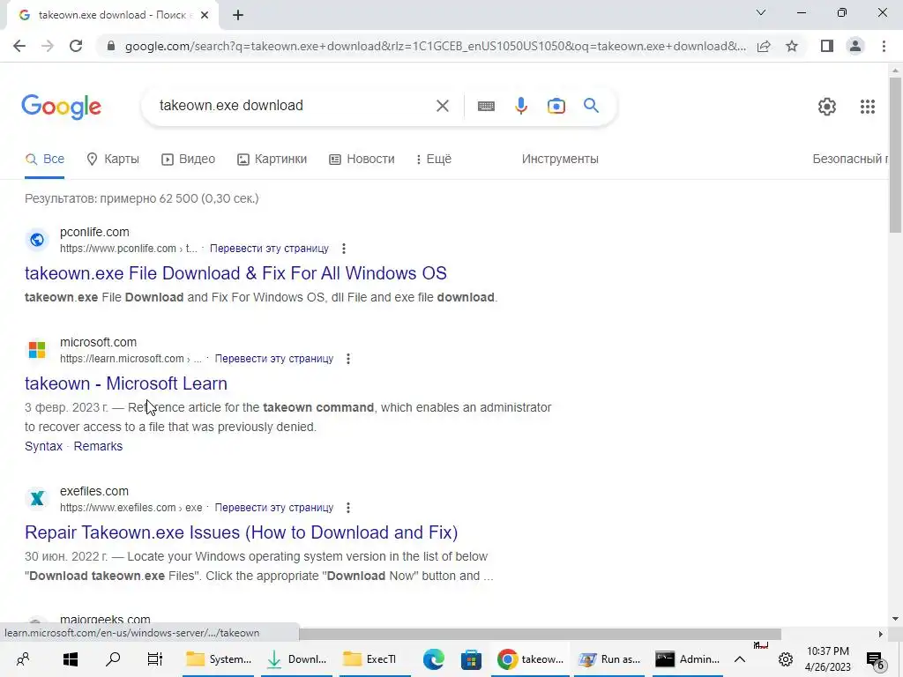The width and height of the screenshot is (903, 677).
Task: Open Windows taskbar search magnifier
Action: 113,659
